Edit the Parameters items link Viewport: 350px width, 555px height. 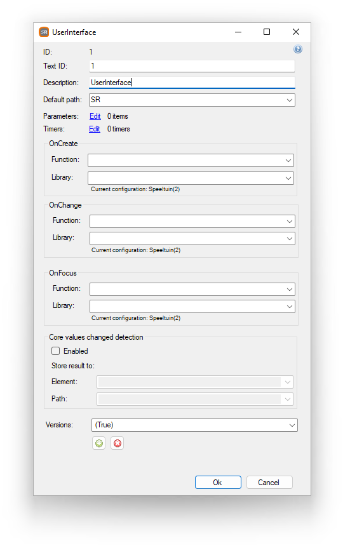(x=95, y=116)
